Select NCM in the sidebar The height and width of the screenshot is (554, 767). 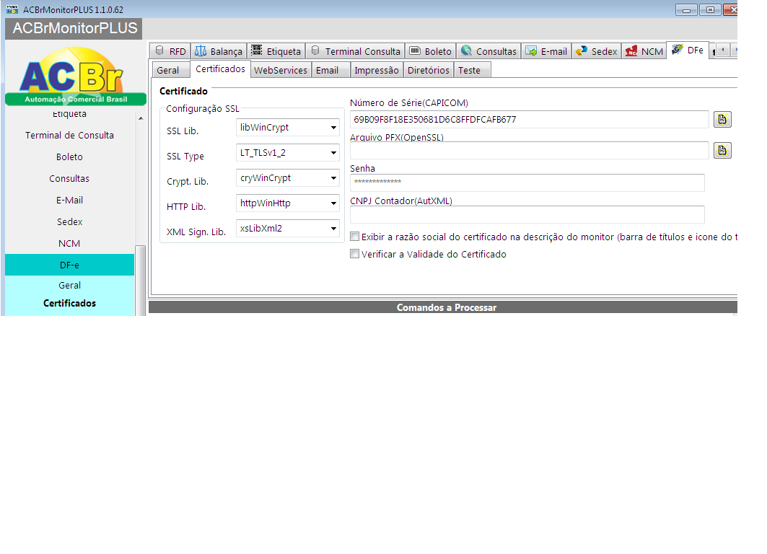pos(69,244)
